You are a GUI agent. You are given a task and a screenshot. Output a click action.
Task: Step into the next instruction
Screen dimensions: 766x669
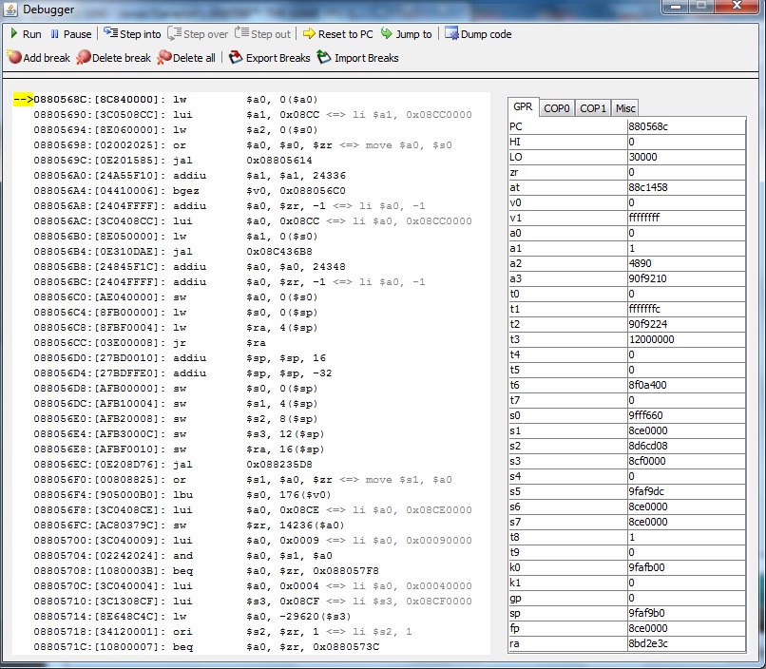coord(132,34)
